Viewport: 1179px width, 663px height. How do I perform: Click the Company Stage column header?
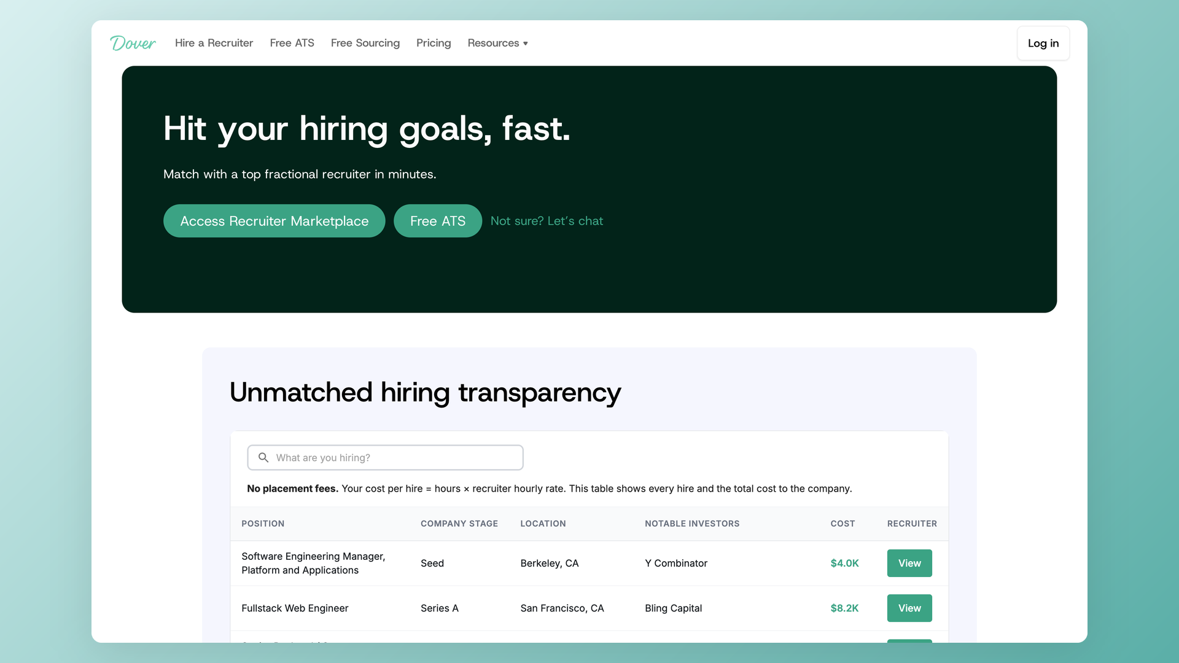pyautogui.click(x=459, y=524)
